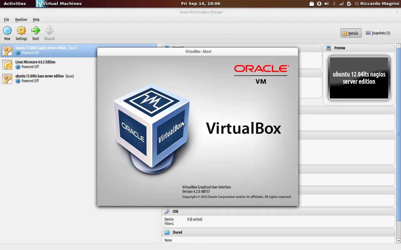
Task: Open the Help menu
Action: (36, 19)
